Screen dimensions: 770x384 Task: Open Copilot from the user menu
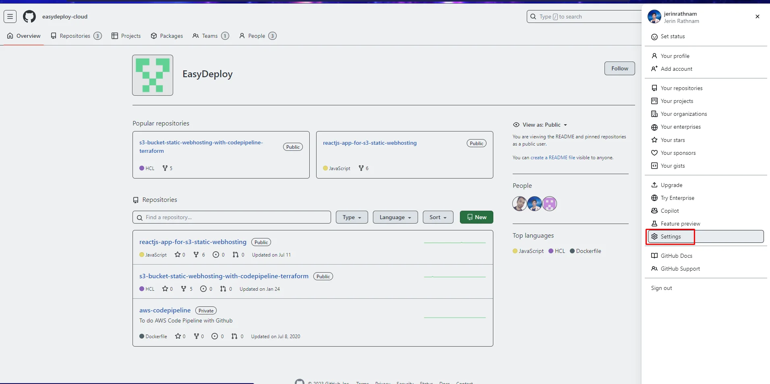coord(706,211)
